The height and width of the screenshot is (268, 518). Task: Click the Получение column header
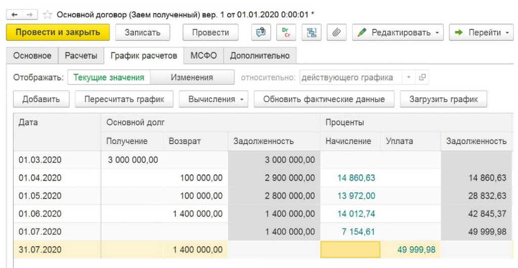tap(132, 141)
